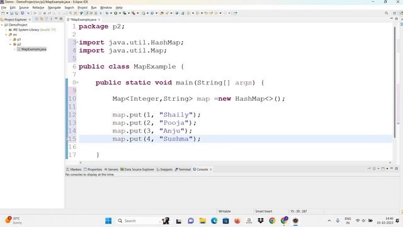Click the Save toolbar icon
403x227 pixels.
(x=11, y=13)
